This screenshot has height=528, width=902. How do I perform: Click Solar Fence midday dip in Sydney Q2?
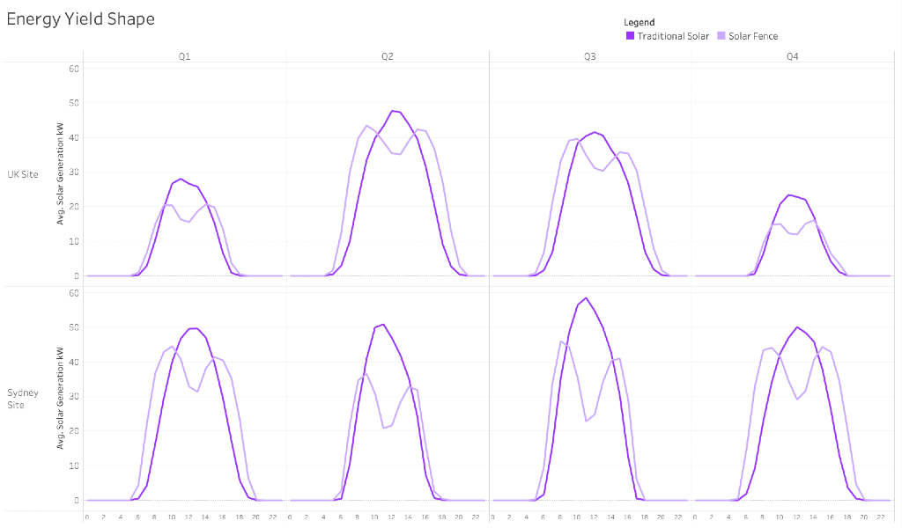pos(384,428)
